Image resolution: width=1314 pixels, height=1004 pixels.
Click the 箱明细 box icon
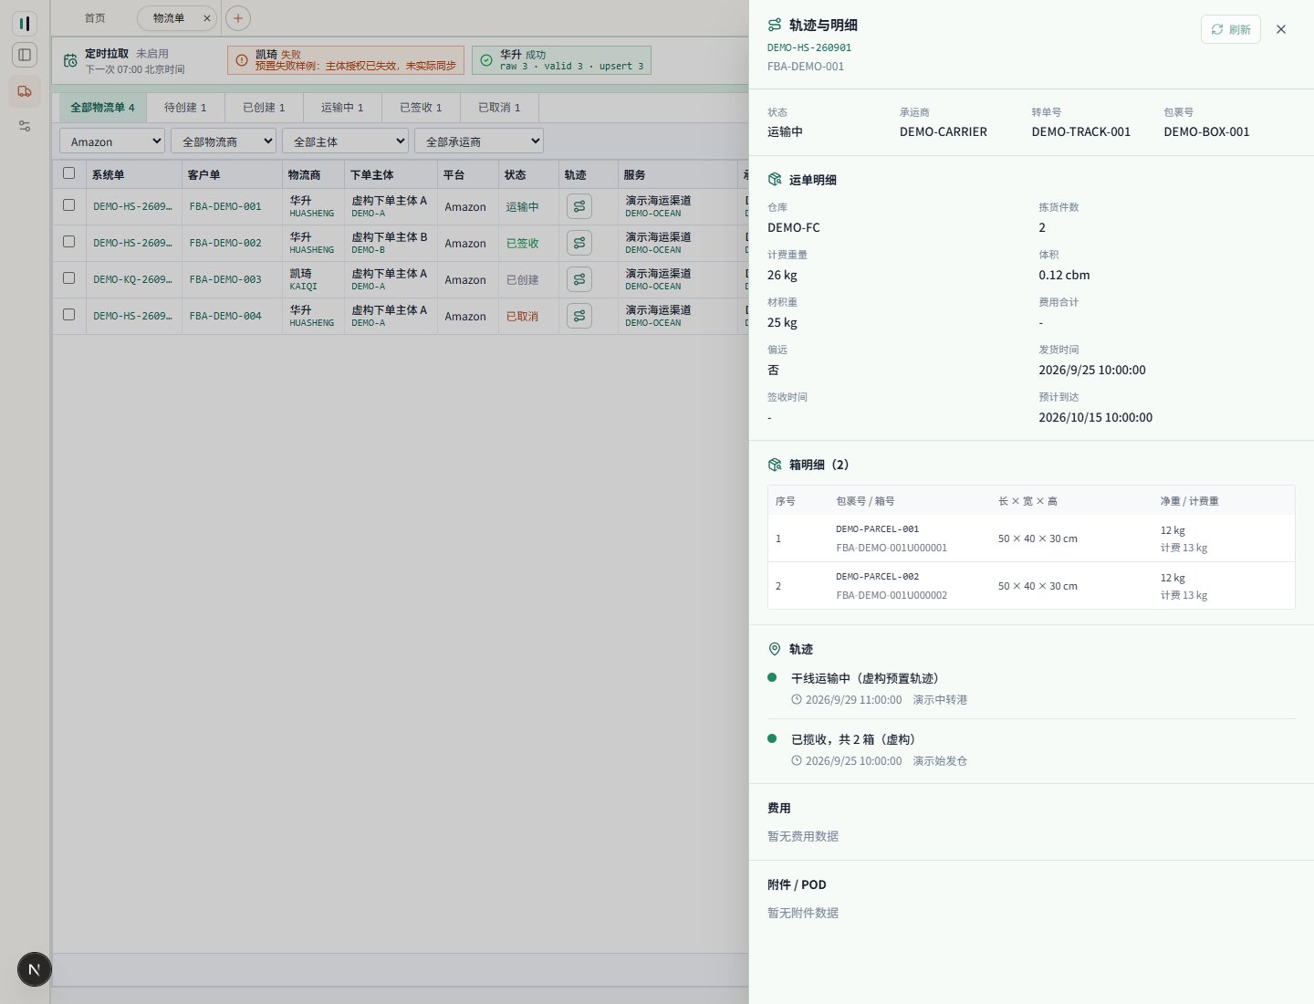(775, 465)
